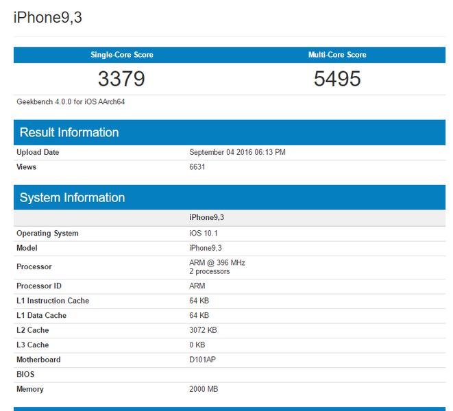453x411 pixels.
Task: Select the 64 KB L1 Instruction Cache value
Action: pyautogui.click(x=199, y=301)
